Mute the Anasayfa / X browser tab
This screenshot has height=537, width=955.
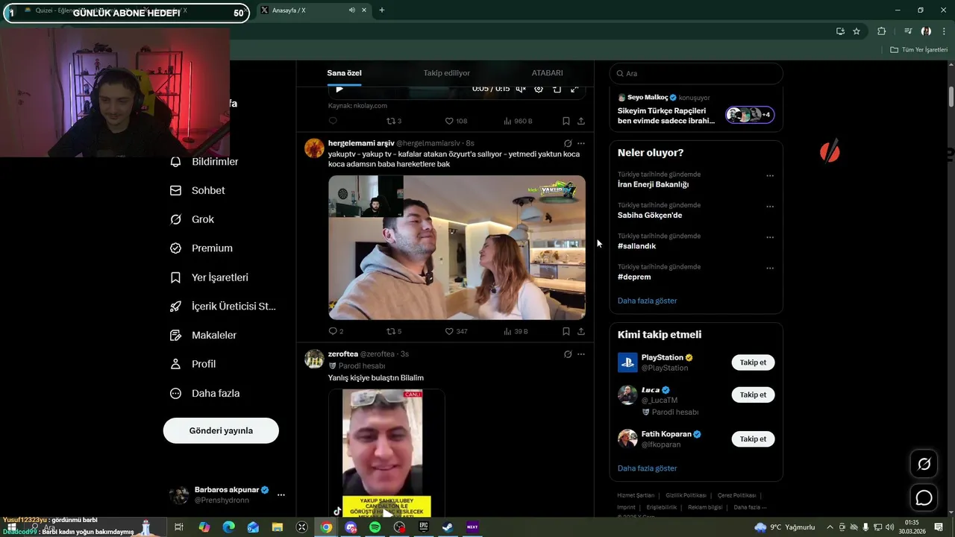point(351,10)
